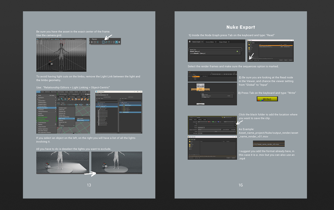Toggle the camera grid icon in Panels toolbar
334x210 pixels.
[x=103, y=42]
